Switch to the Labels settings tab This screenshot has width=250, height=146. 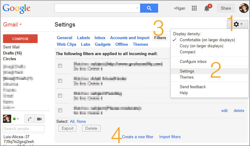pyautogui.click(x=83, y=38)
